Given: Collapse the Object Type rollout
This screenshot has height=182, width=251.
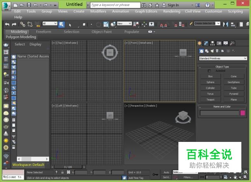Looking at the screenshot, I should 222,67.
